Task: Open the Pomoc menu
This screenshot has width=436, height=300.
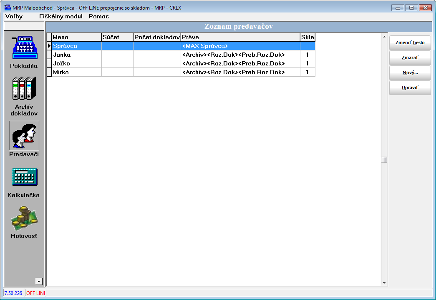Action: click(99, 17)
